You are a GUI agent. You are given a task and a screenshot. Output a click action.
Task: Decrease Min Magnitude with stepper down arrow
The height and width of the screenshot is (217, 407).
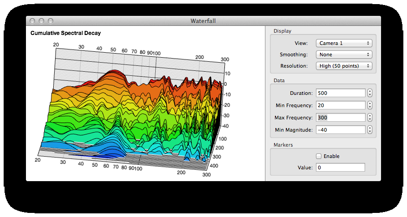point(370,132)
